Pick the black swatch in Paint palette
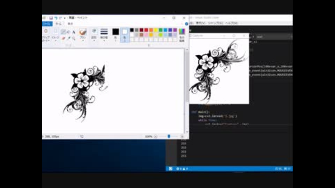Viewport: 335px width, 188px height. 132,30
